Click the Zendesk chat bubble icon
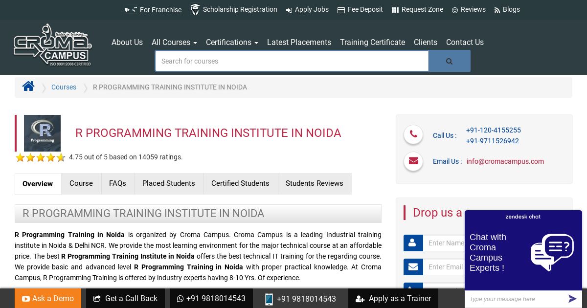Screen dimensions: 587x308 [552, 252]
